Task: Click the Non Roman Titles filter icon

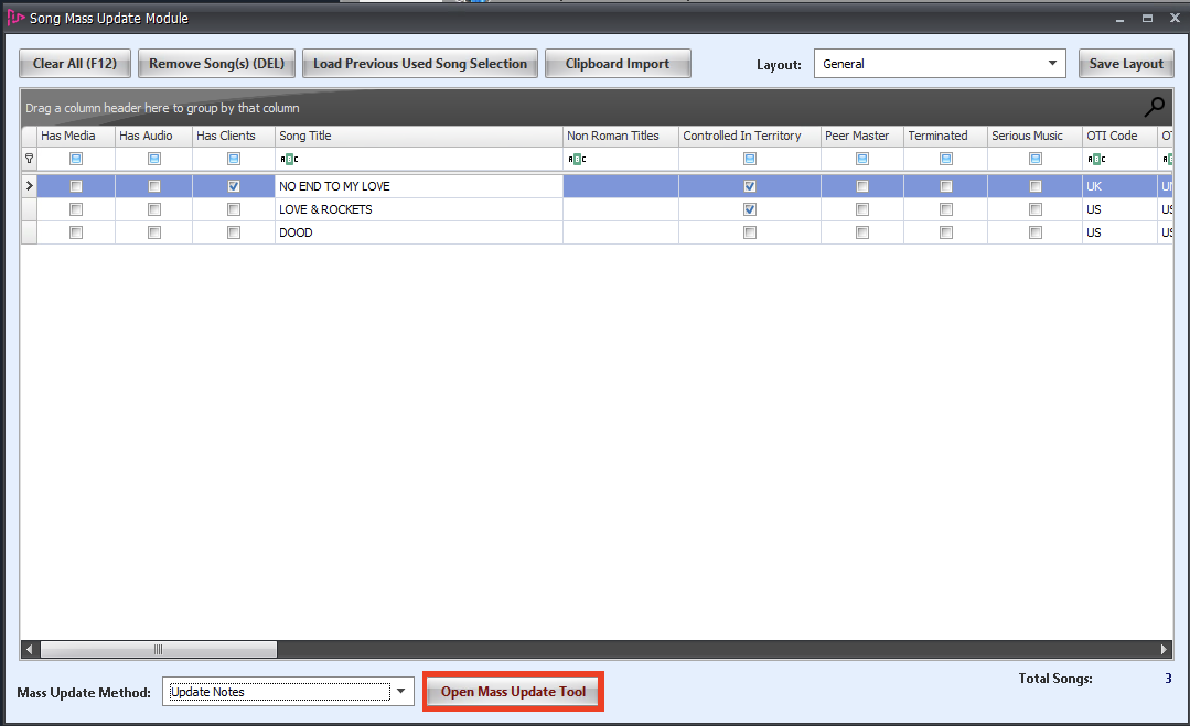Action: [577, 159]
